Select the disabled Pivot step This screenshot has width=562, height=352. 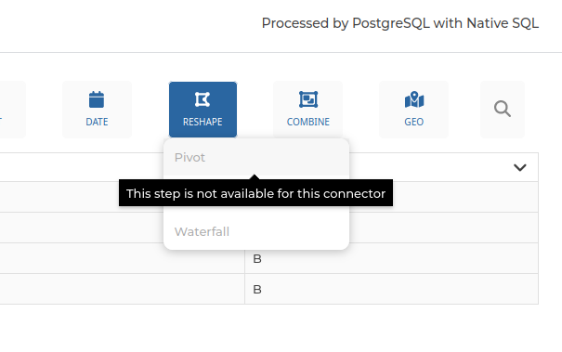[x=256, y=157]
